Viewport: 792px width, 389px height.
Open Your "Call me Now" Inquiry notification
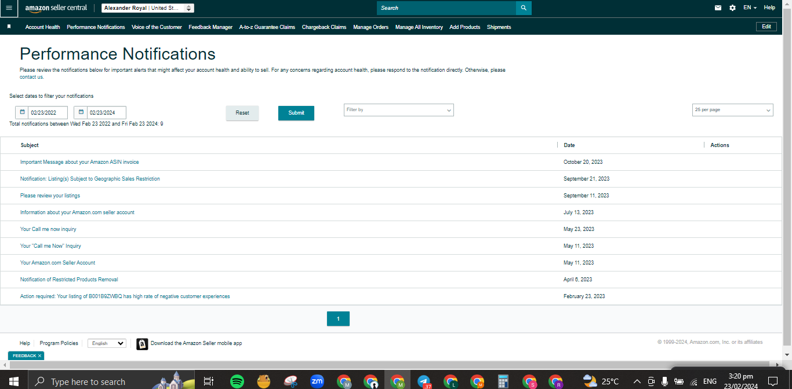pos(50,246)
